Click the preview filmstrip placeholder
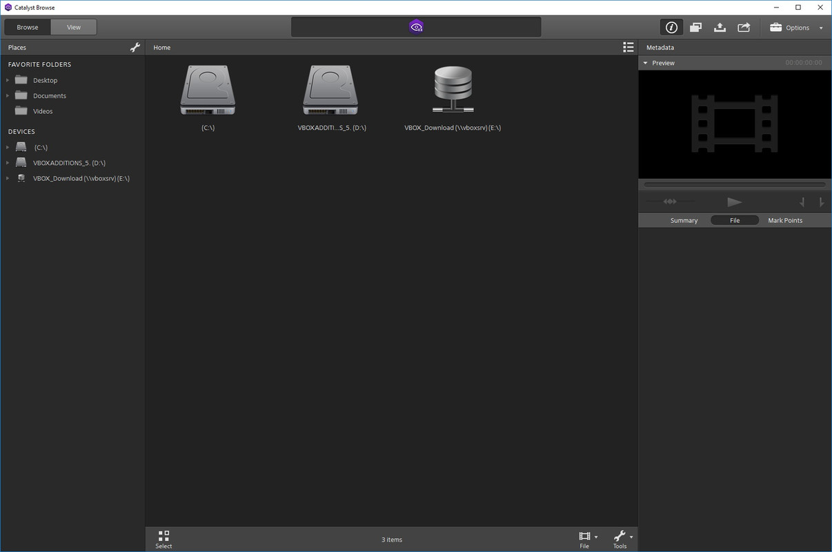Viewport: 832px width, 552px height. click(735, 124)
